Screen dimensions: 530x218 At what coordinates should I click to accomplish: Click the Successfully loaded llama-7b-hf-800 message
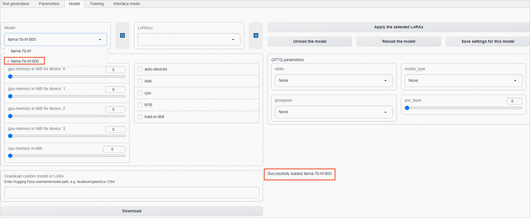[x=300, y=174]
